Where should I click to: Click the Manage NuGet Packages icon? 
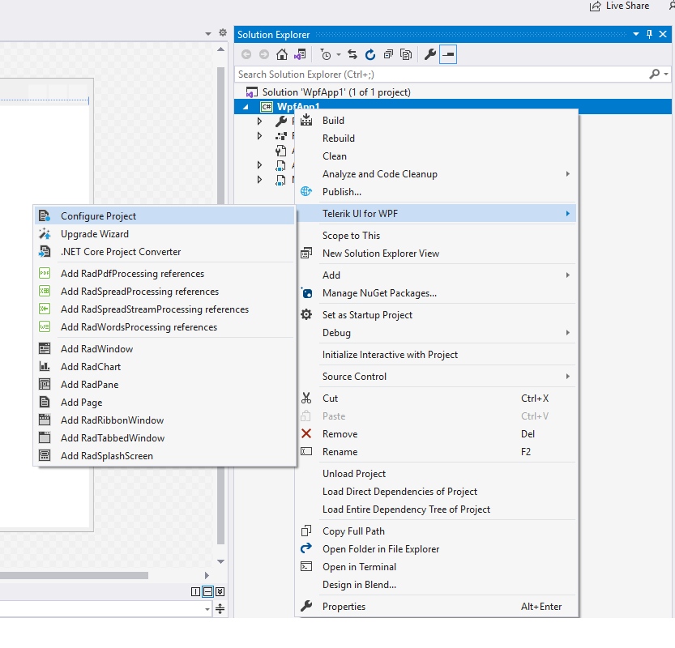click(306, 293)
